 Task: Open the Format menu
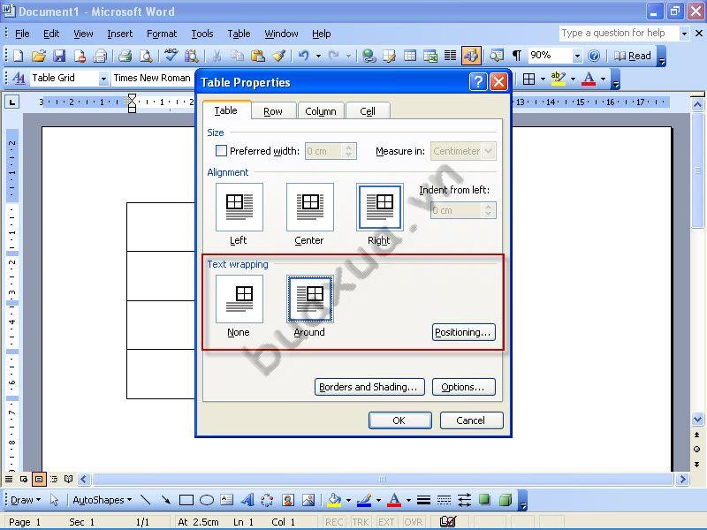[x=162, y=34]
